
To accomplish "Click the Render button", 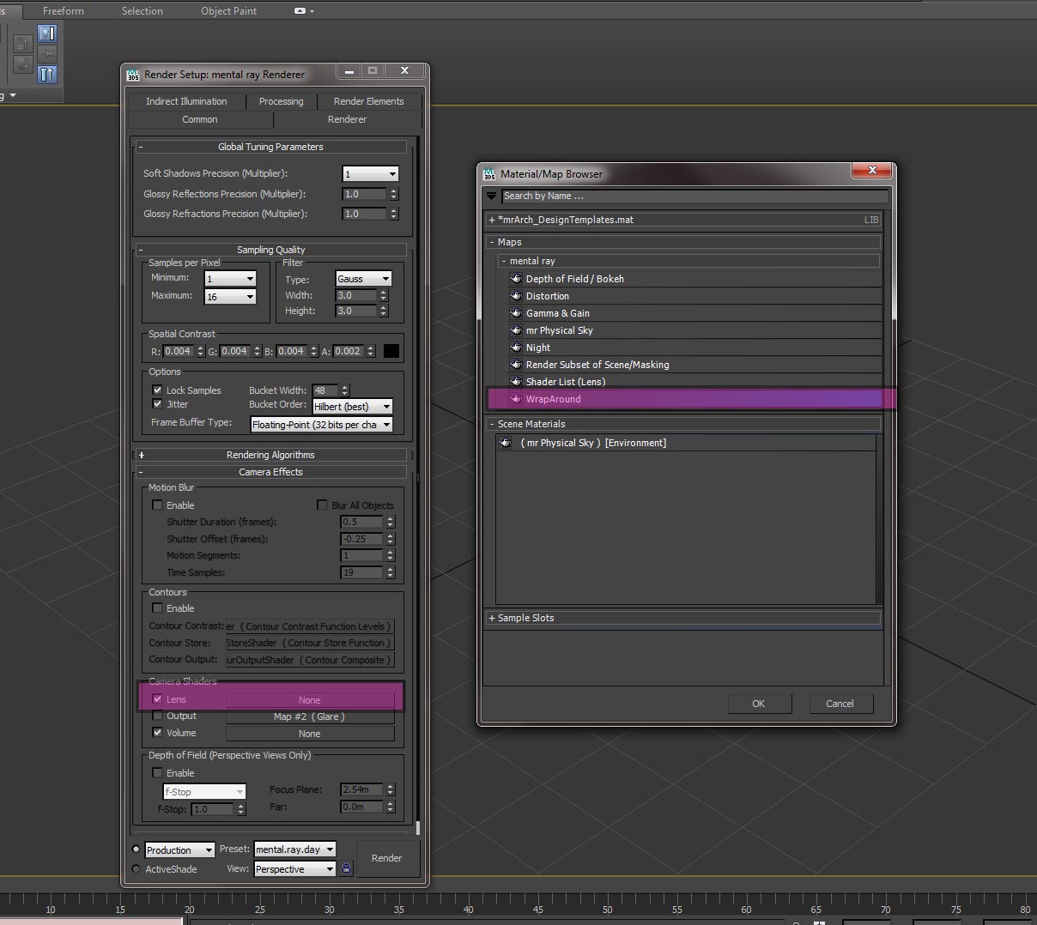I will 386,858.
